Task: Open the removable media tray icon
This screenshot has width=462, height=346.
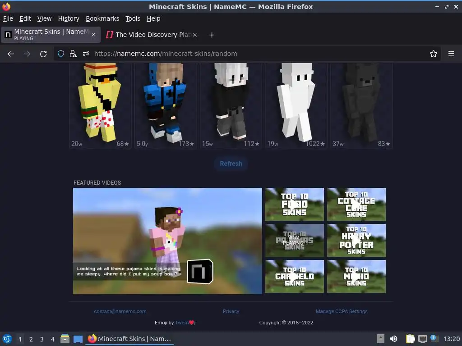Action: tap(381, 339)
